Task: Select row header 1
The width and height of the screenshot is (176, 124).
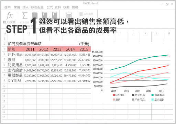Action: (x=4, y=38)
